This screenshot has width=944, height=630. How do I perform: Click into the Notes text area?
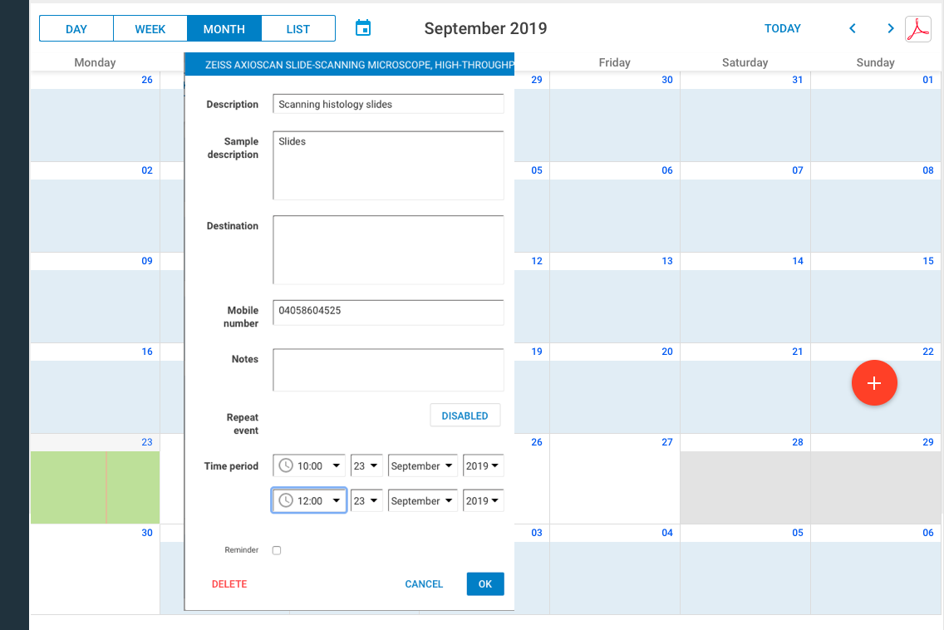click(388, 370)
